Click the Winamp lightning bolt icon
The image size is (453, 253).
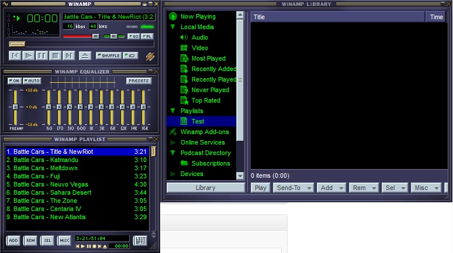(150, 56)
